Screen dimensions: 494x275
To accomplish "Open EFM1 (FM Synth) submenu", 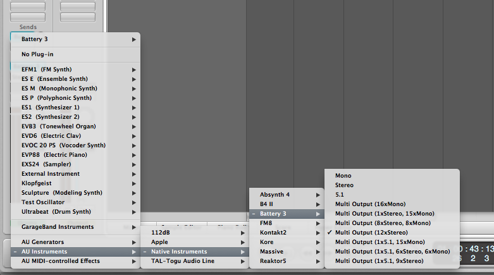I will (x=76, y=70).
